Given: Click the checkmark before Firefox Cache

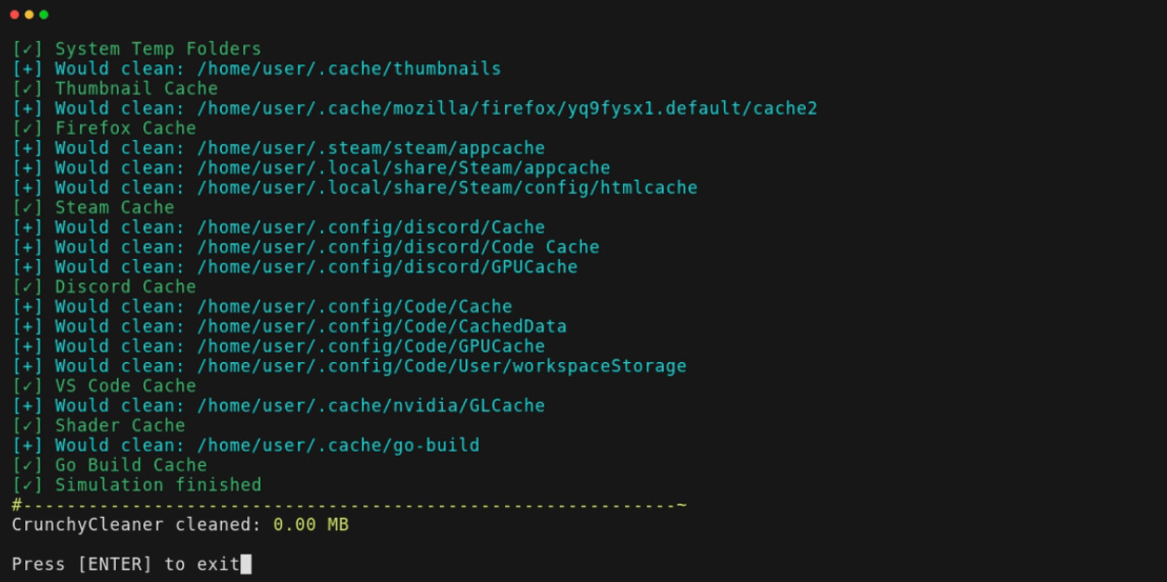Looking at the screenshot, I should 27,128.
